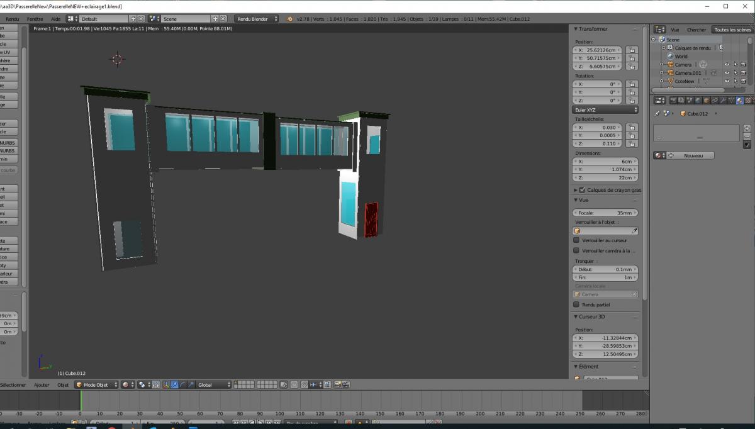755x429 pixels.
Task: Select CoteNew object in the outliner
Action: tap(685, 81)
